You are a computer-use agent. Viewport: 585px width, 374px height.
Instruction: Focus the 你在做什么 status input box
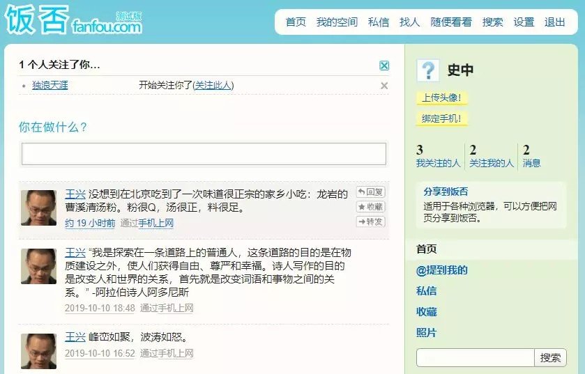point(204,154)
